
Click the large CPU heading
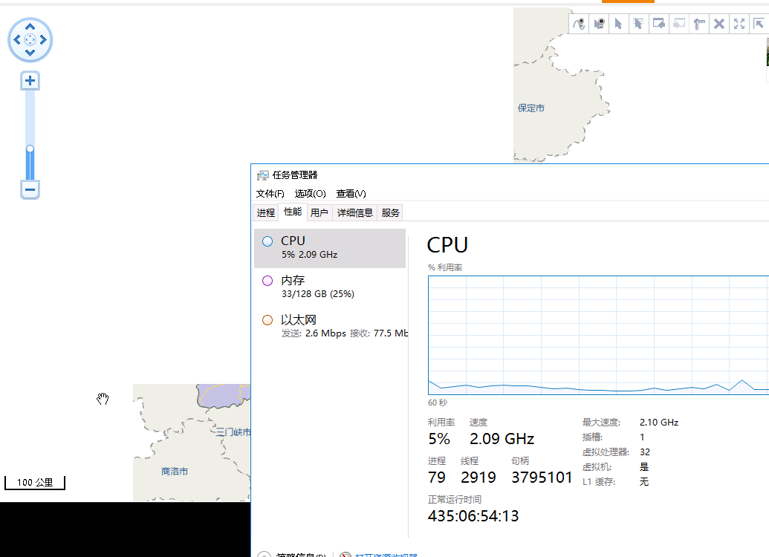point(447,245)
